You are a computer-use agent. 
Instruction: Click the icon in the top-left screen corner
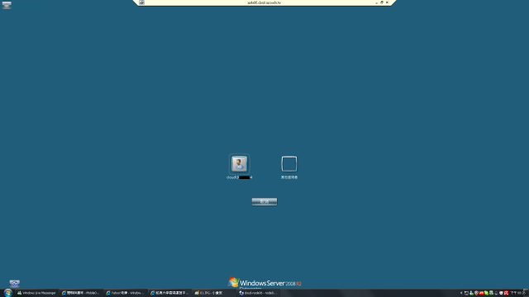click(x=7, y=5)
